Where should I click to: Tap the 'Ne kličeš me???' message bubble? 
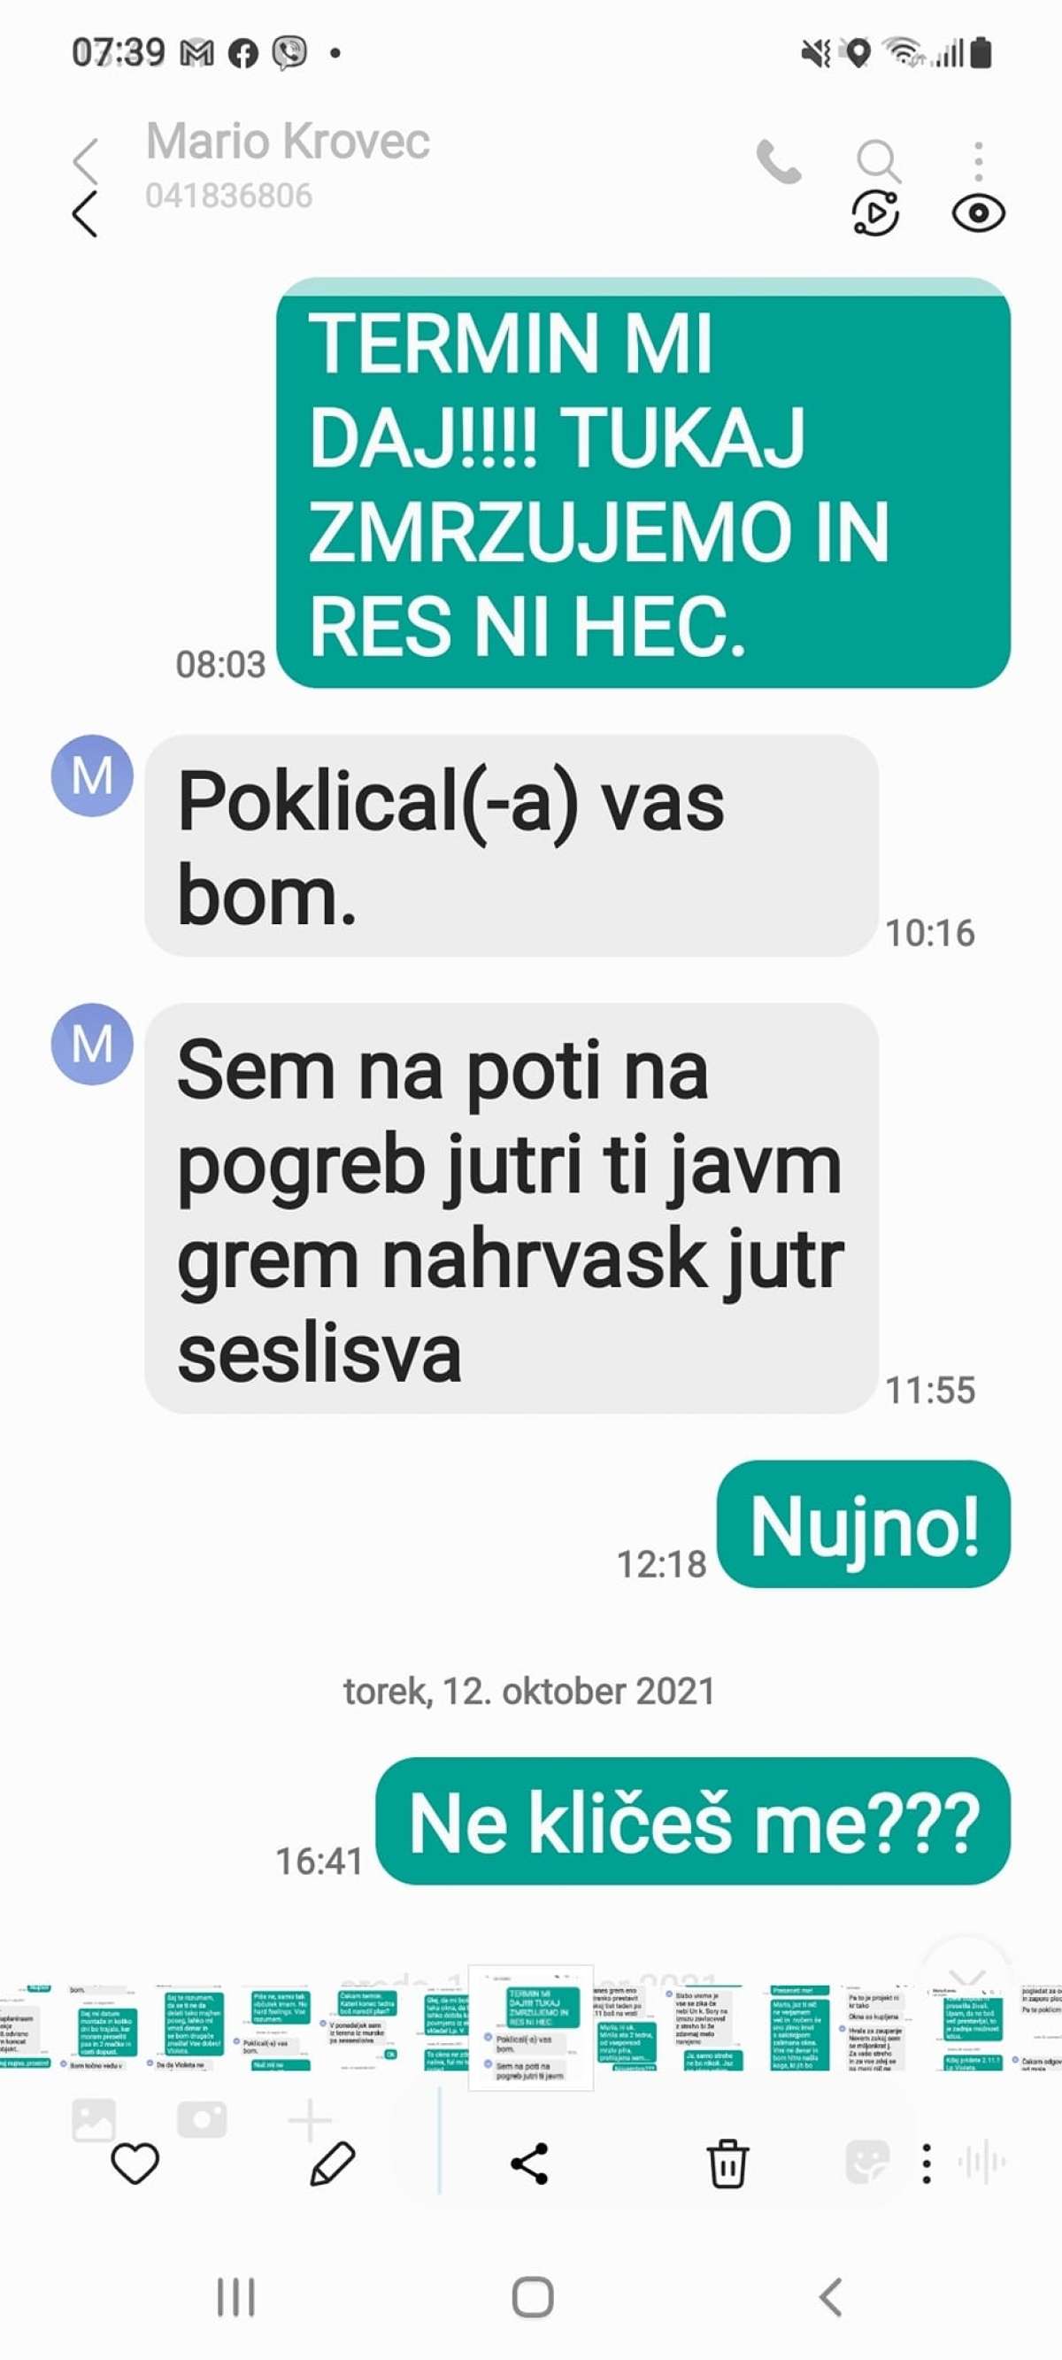[693, 1822]
